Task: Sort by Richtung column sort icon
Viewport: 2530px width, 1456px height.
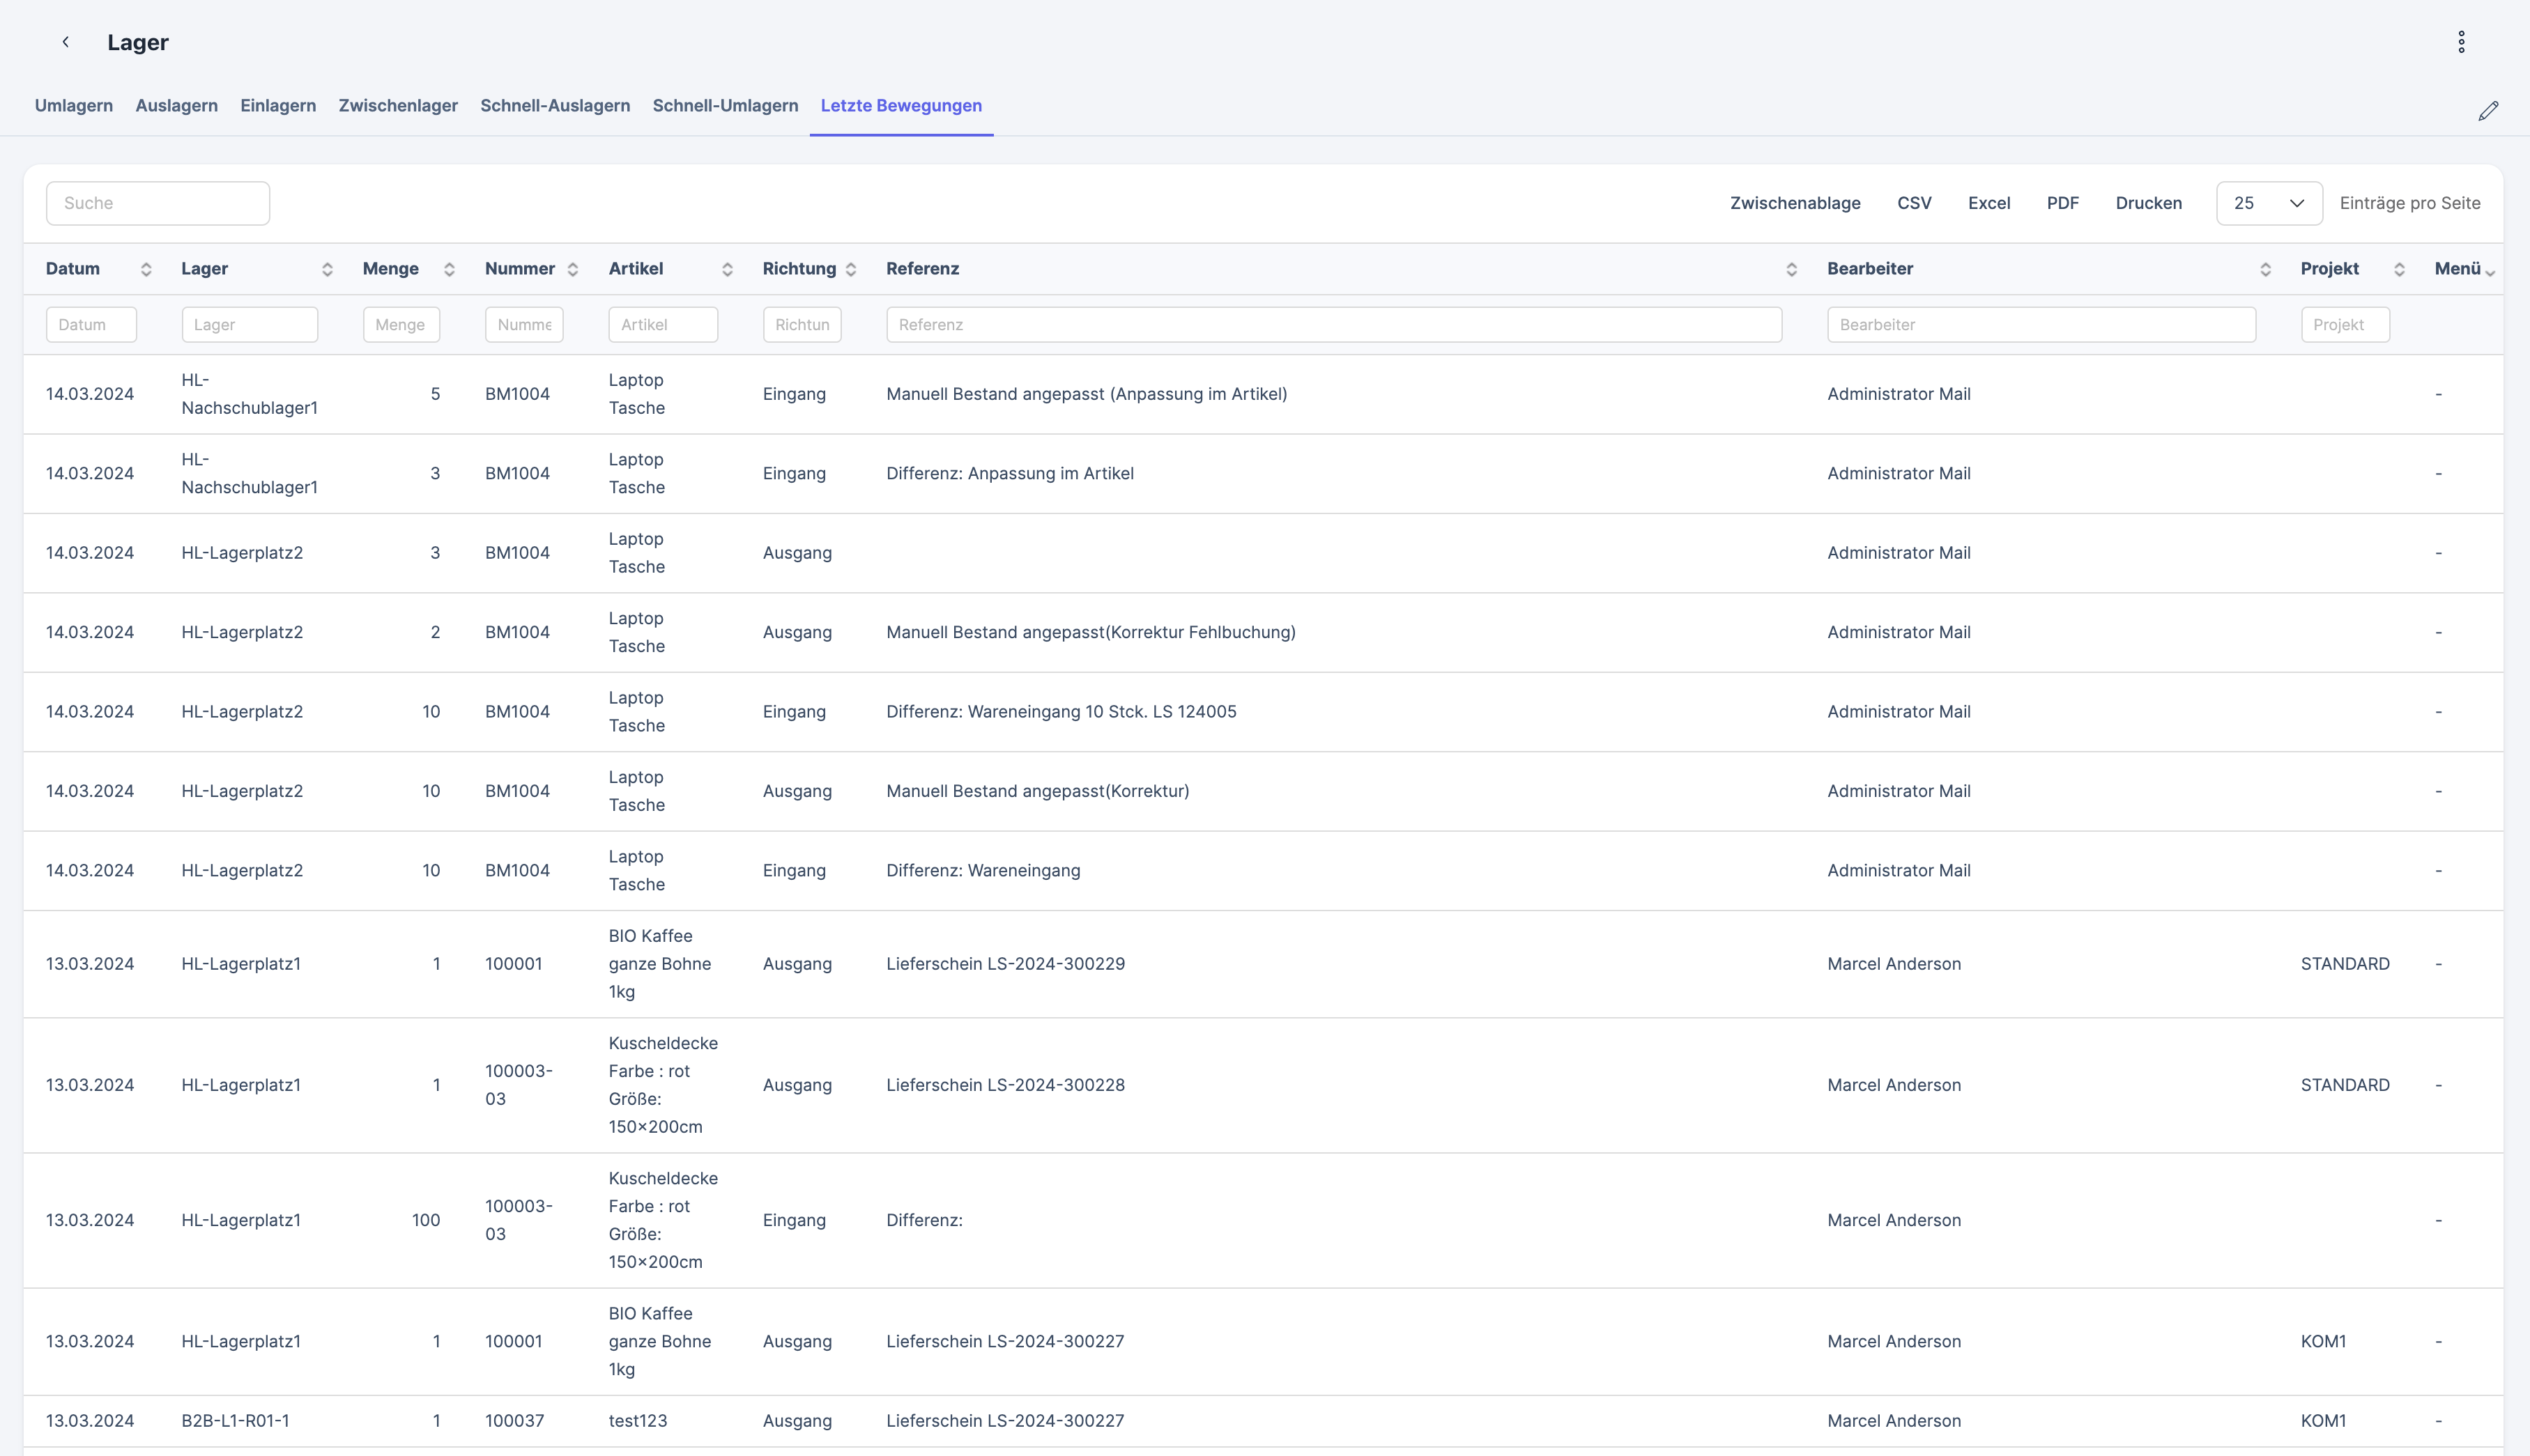Action: pyautogui.click(x=851, y=269)
